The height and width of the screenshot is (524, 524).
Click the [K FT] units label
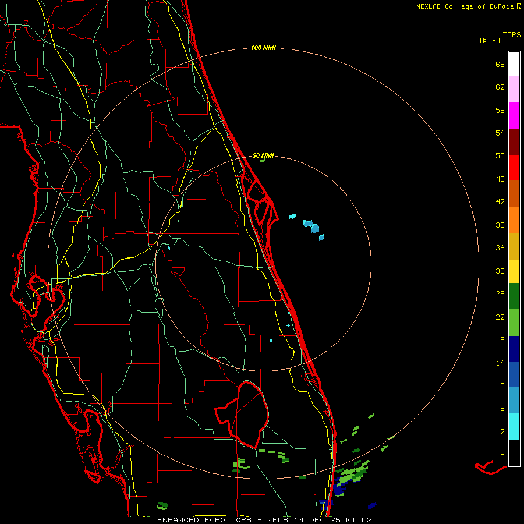(492, 40)
